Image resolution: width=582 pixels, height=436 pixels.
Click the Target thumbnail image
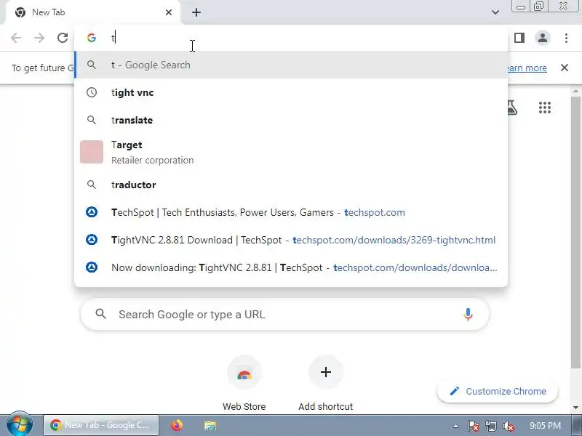pos(92,152)
